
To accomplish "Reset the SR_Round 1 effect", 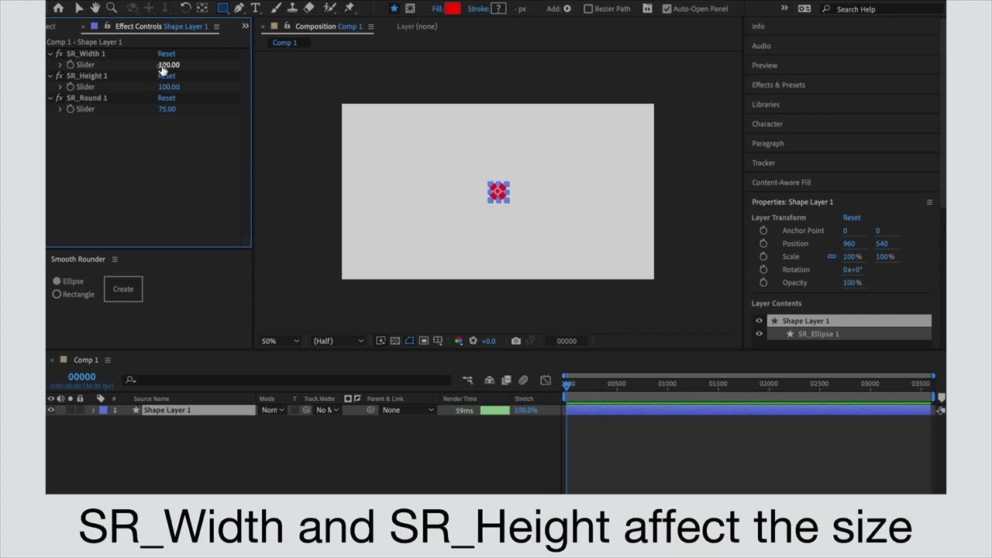I will pyautogui.click(x=167, y=98).
